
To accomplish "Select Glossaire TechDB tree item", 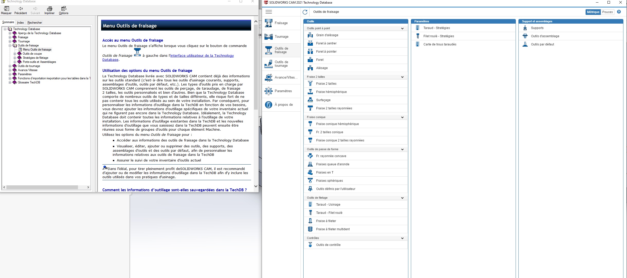I will [x=29, y=82].
